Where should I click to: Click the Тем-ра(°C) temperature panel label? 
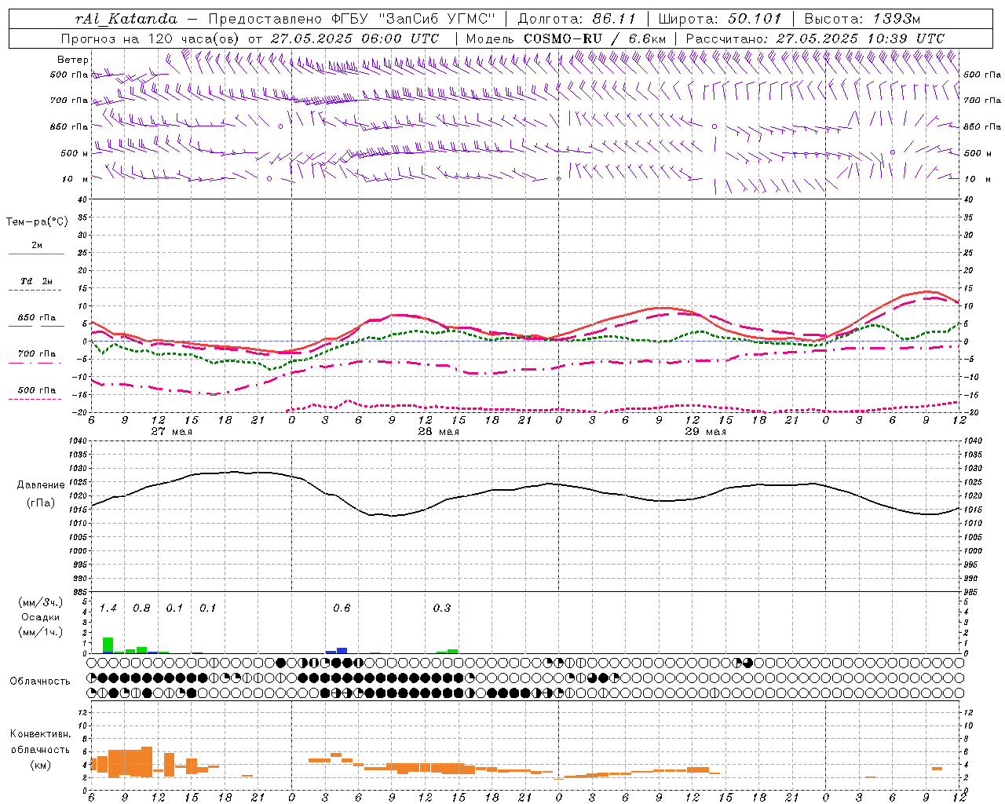click(37, 222)
